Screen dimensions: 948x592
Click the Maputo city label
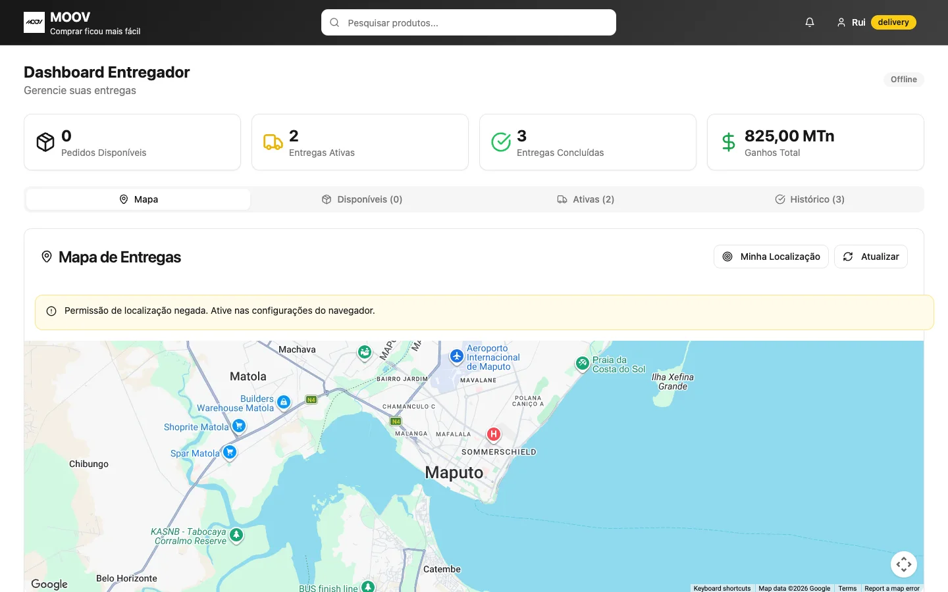coord(454,472)
